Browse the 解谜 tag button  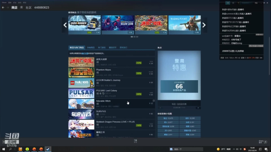click(x=168, y=135)
